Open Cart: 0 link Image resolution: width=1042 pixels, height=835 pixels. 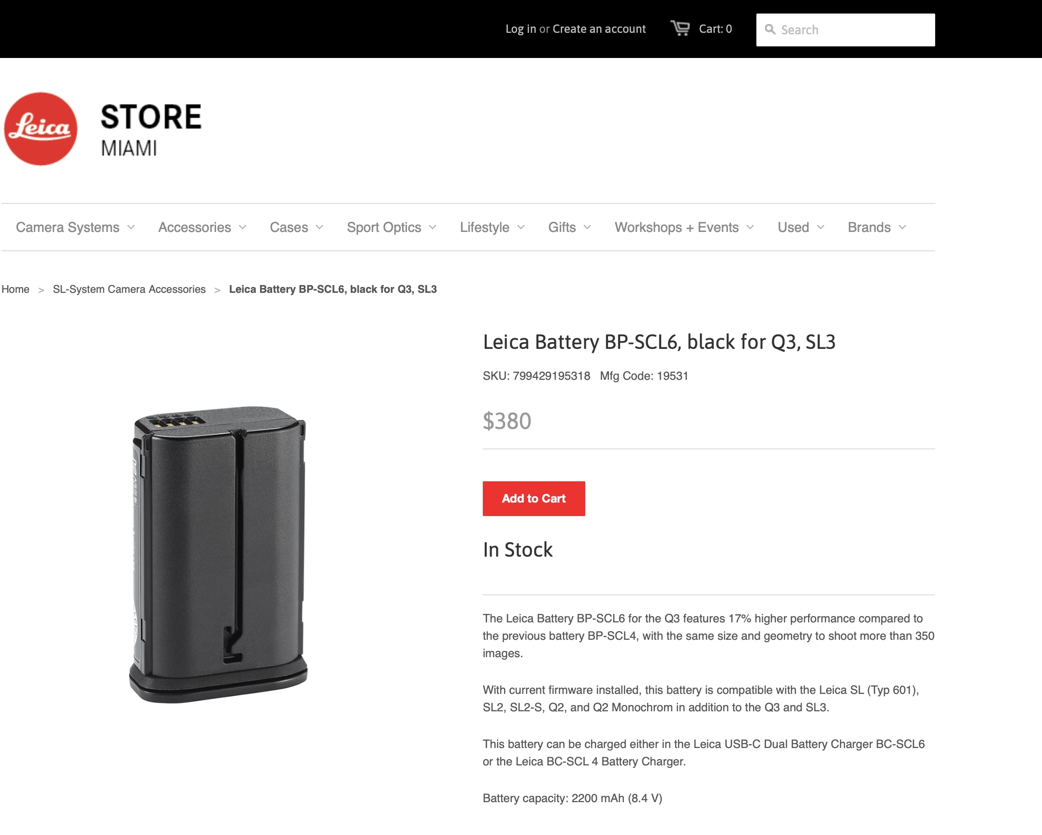point(715,29)
